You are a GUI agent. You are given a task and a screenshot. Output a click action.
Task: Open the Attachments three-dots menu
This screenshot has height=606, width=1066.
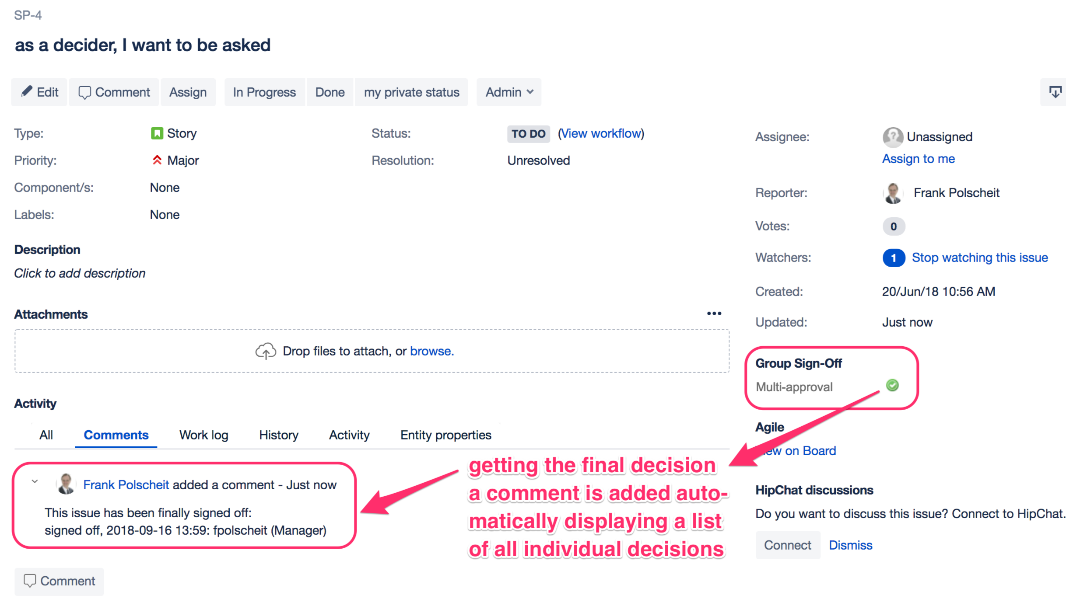(714, 313)
